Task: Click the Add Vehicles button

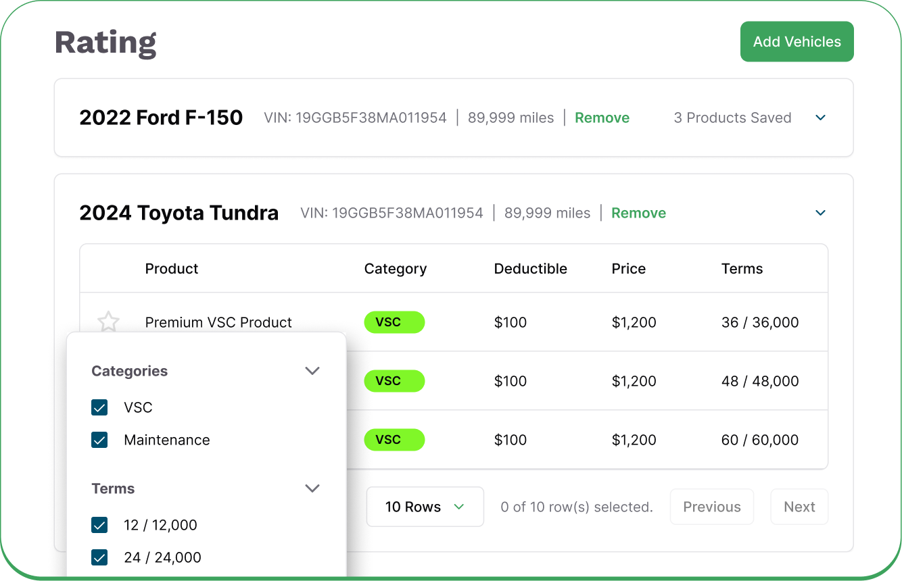Action: 797,42
